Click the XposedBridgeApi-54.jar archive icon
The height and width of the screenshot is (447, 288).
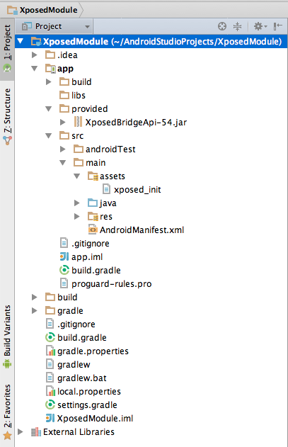pos(78,122)
